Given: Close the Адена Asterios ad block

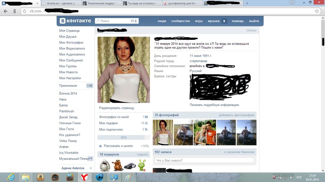Looking at the screenshot, I should [x=91, y=168].
